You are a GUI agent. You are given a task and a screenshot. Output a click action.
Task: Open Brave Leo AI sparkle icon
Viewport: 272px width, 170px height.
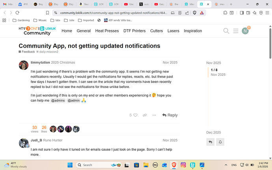click(255, 13)
